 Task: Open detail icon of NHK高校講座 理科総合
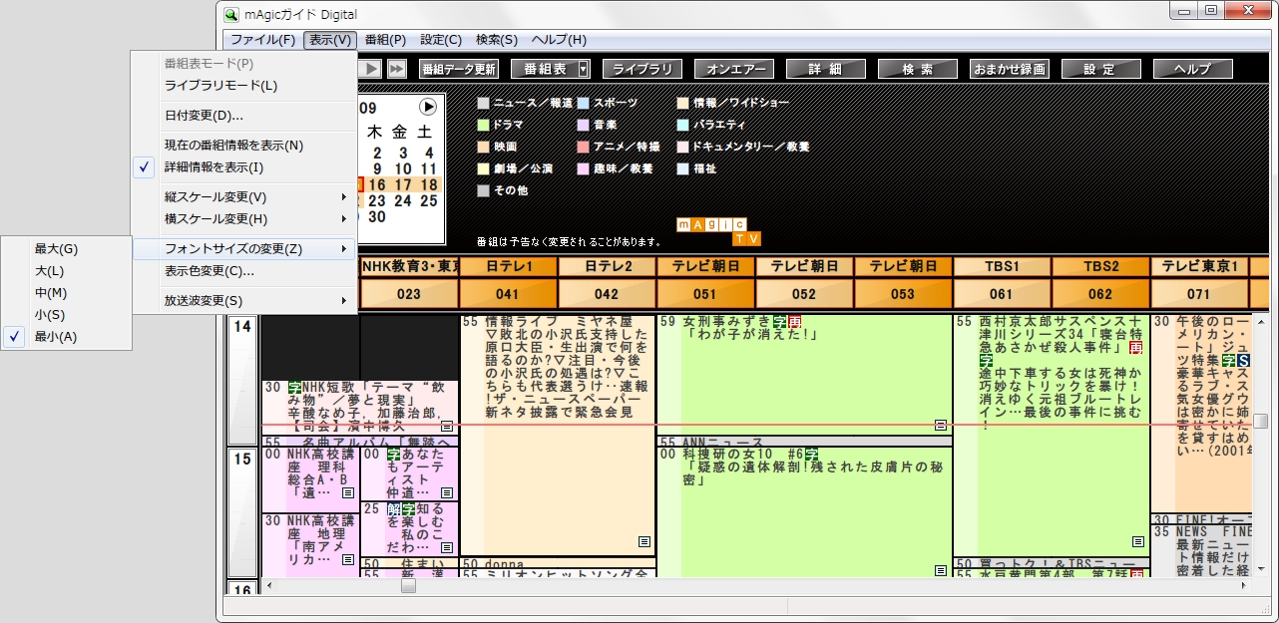click(348, 492)
